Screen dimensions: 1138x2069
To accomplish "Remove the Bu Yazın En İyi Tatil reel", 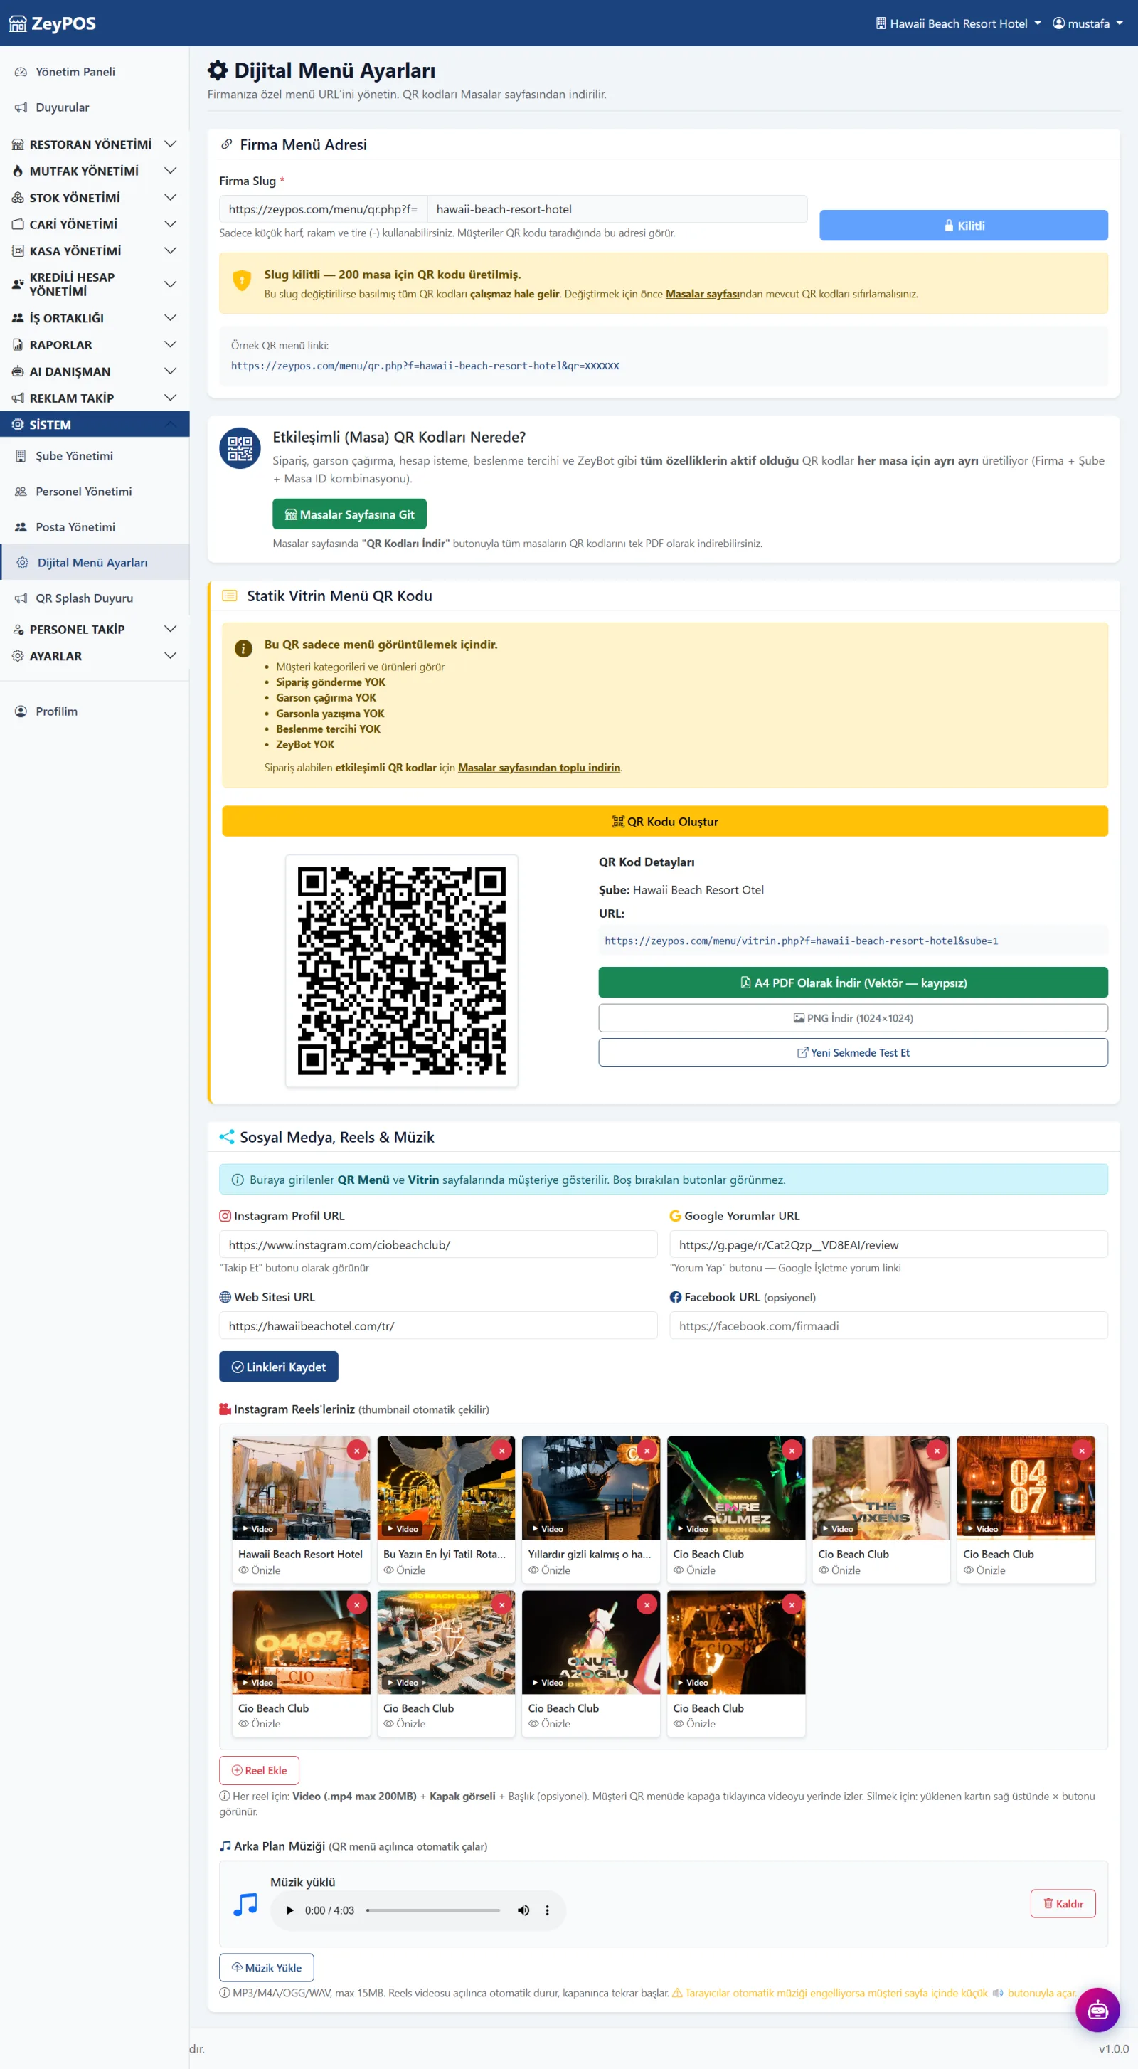I will tap(502, 1450).
